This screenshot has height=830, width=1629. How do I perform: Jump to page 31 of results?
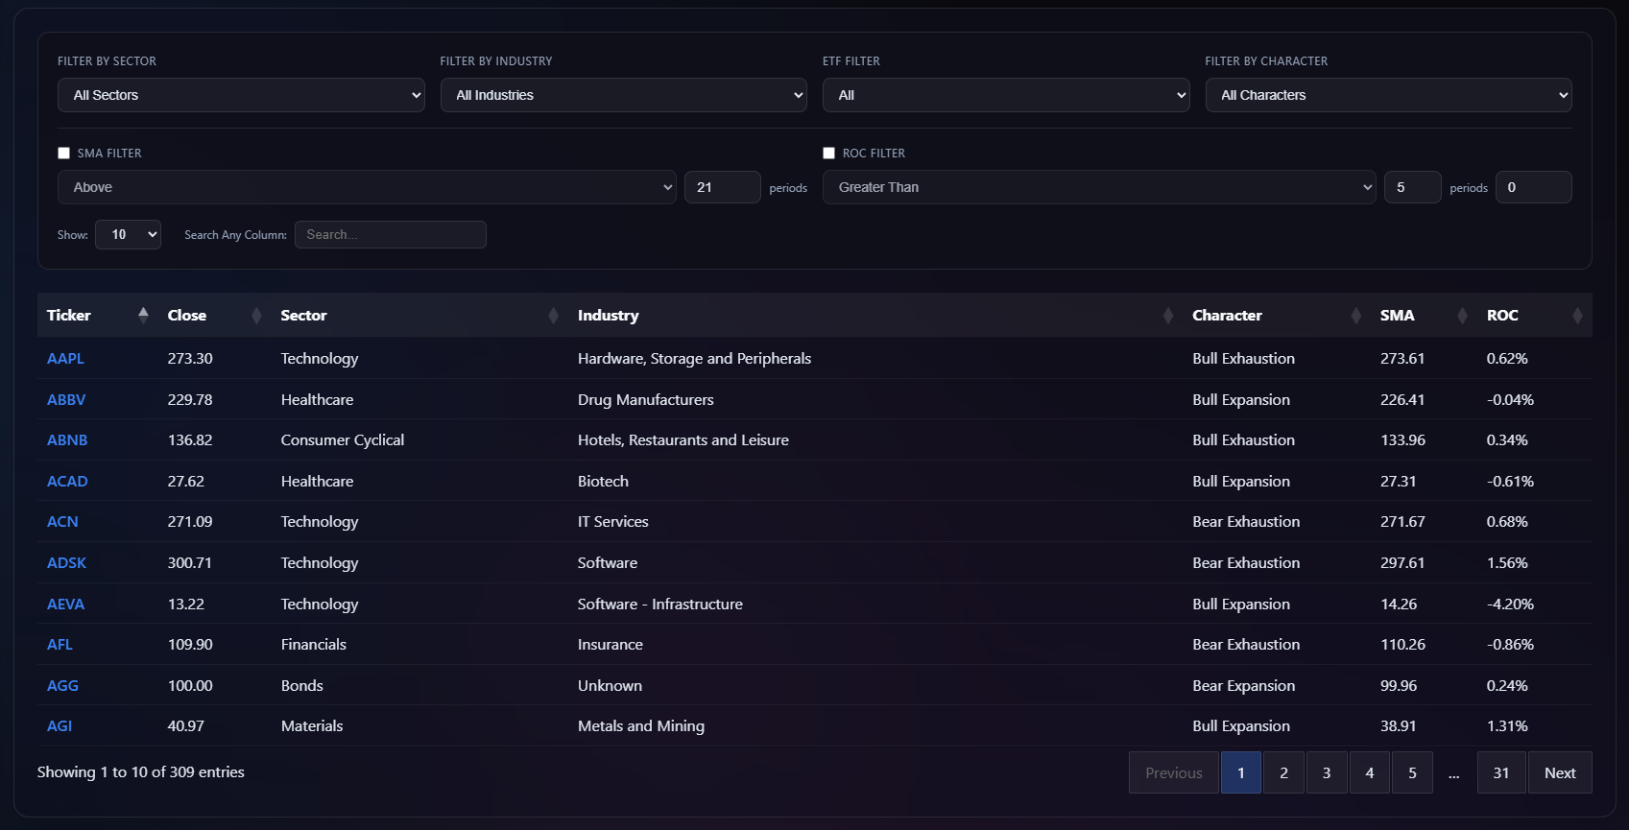[1501, 772]
